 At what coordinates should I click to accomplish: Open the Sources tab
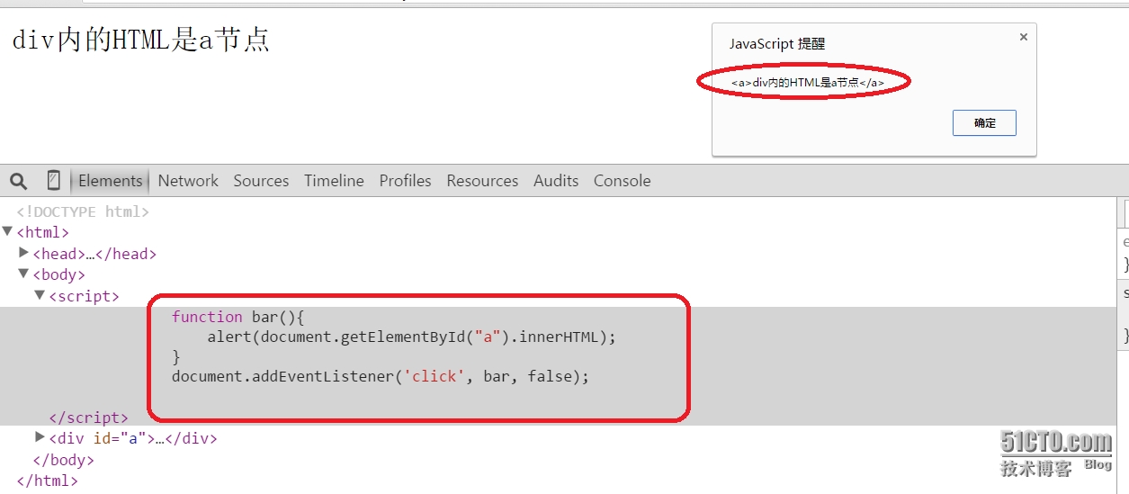[261, 181]
